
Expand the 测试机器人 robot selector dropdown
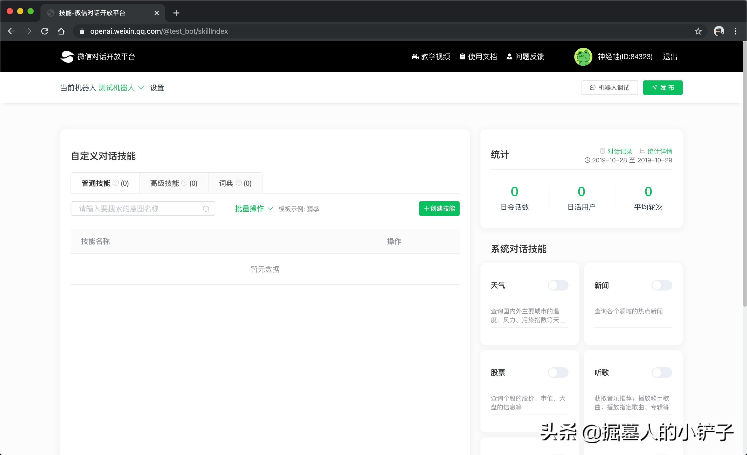click(x=141, y=88)
